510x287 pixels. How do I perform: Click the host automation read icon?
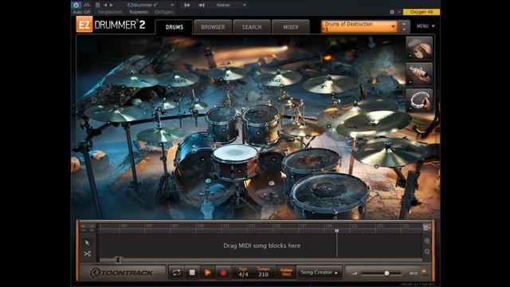pyautogui.click(x=87, y=5)
